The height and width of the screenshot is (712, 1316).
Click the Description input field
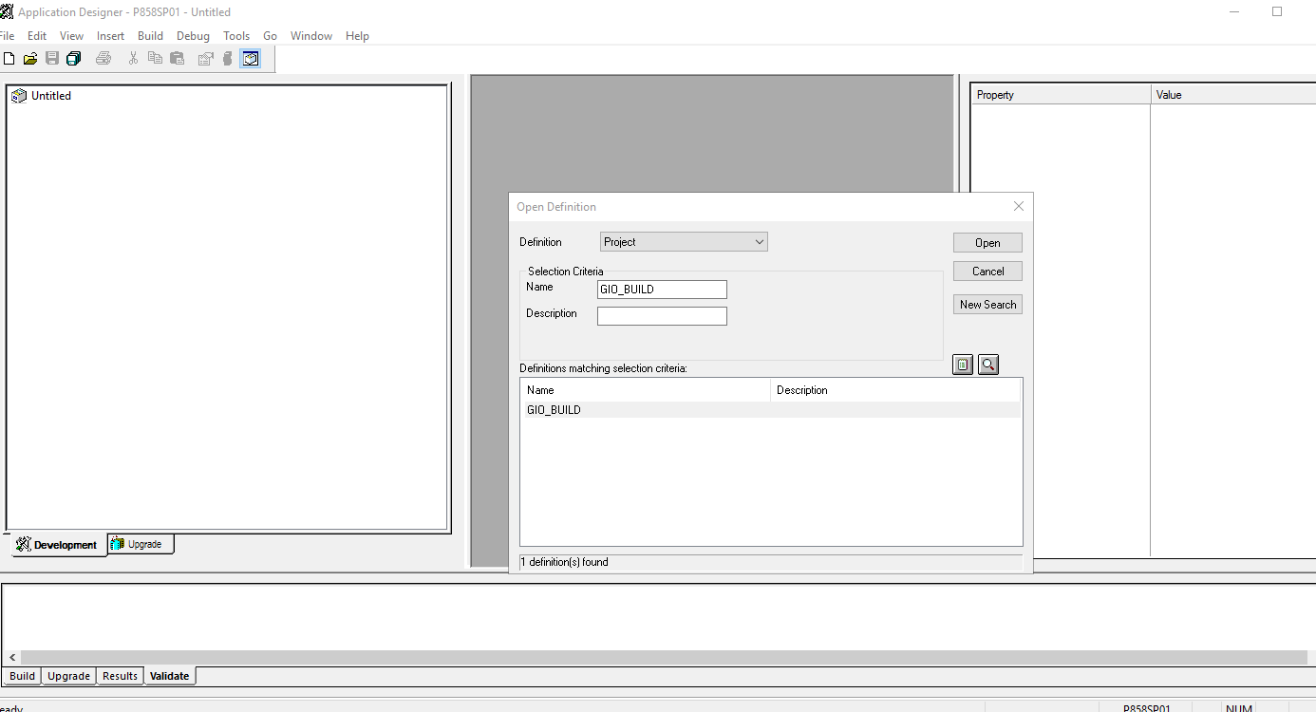point(662,316)
